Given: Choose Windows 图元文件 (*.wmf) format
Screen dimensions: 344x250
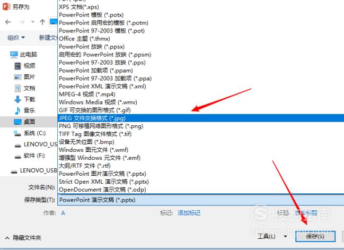Looking at the screenshot, I should pyautogui.click(x=201, y=150).
